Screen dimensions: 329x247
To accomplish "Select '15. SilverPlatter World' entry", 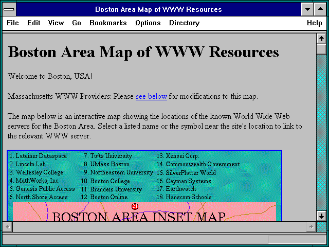I will pyautogui.click(x=186, y=173).
